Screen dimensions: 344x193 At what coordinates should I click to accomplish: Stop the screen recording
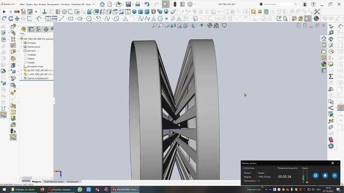pos(325,175)
